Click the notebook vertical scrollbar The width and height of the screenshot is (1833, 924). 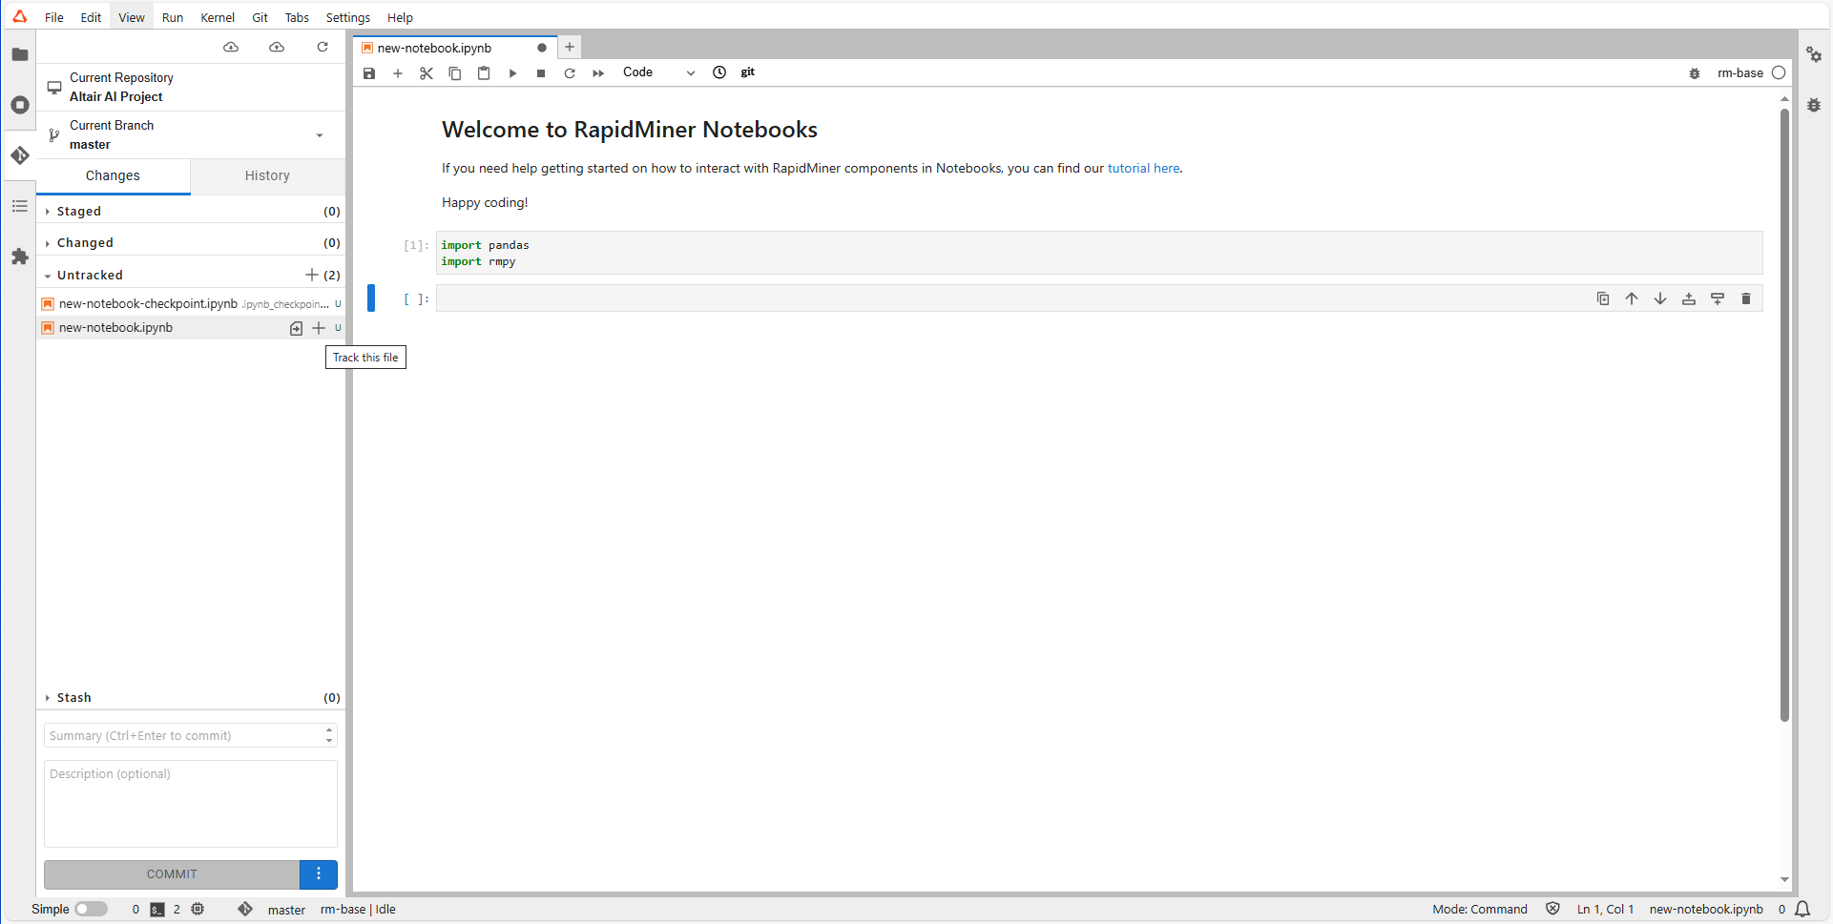[1784, 415]
